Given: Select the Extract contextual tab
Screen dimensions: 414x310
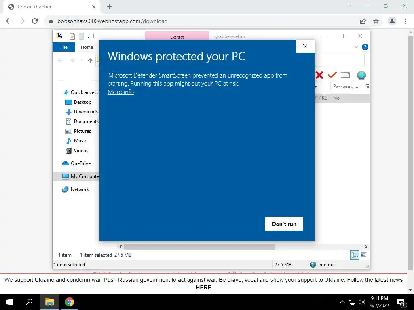Looking at the screenshot, I should click(177, 36).
